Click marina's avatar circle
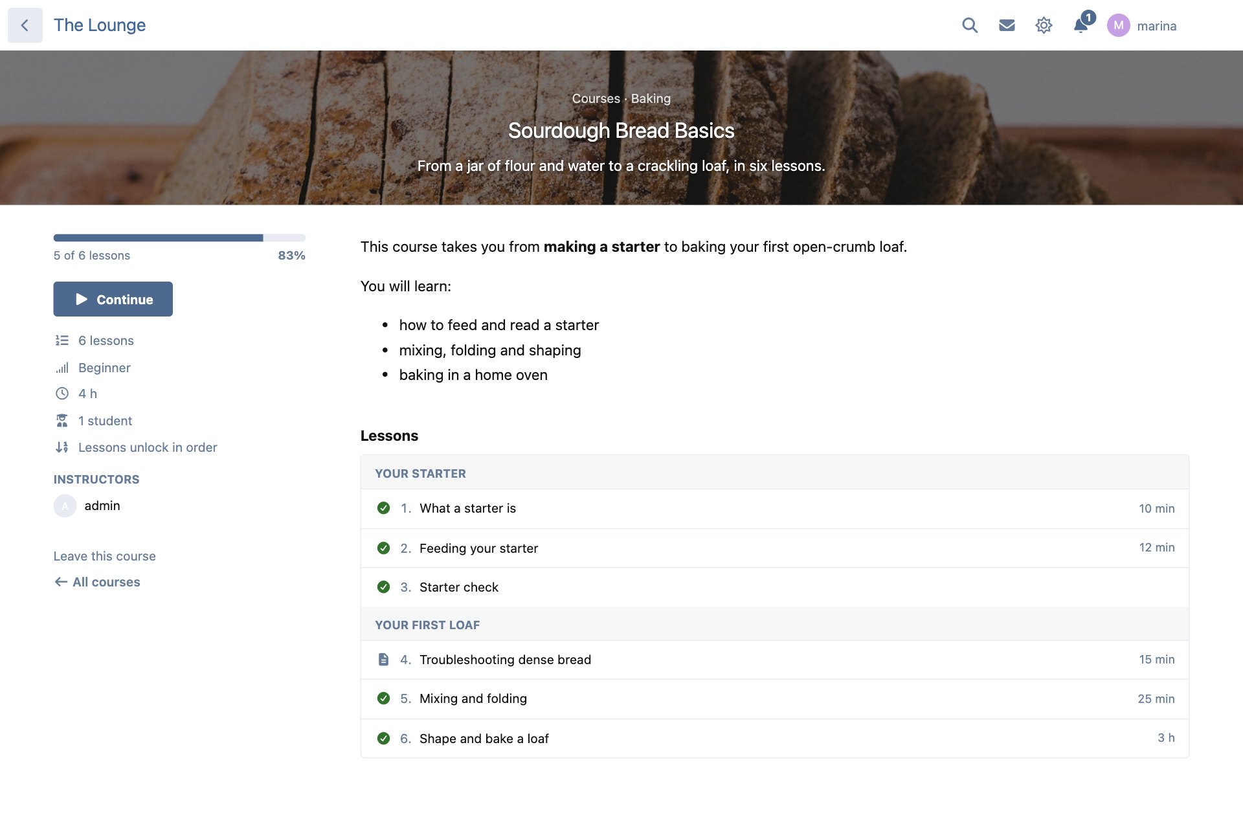Image resolution: width=1243 pixels, height=835 pixels. [1118, 25]
